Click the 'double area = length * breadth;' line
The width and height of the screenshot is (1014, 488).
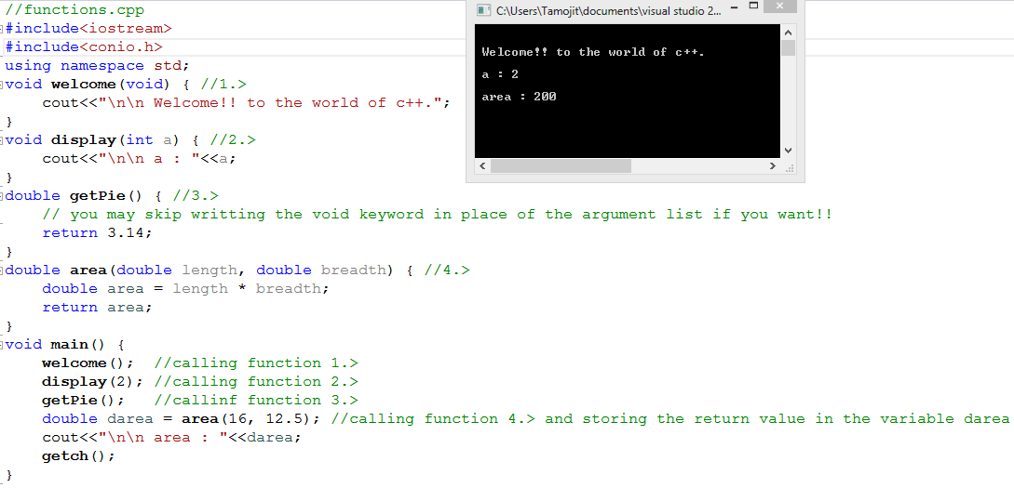[186, 288]
